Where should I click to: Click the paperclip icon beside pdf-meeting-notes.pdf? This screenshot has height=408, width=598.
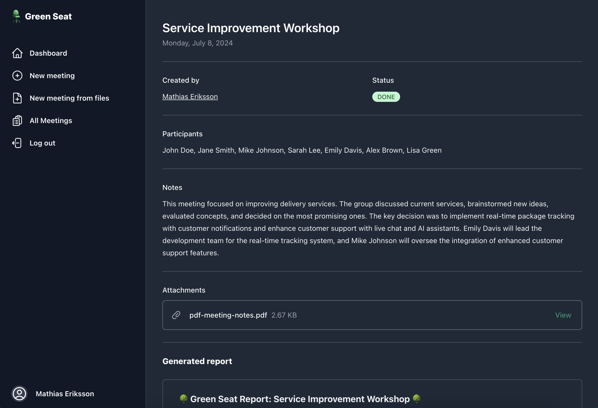point(176,315)
